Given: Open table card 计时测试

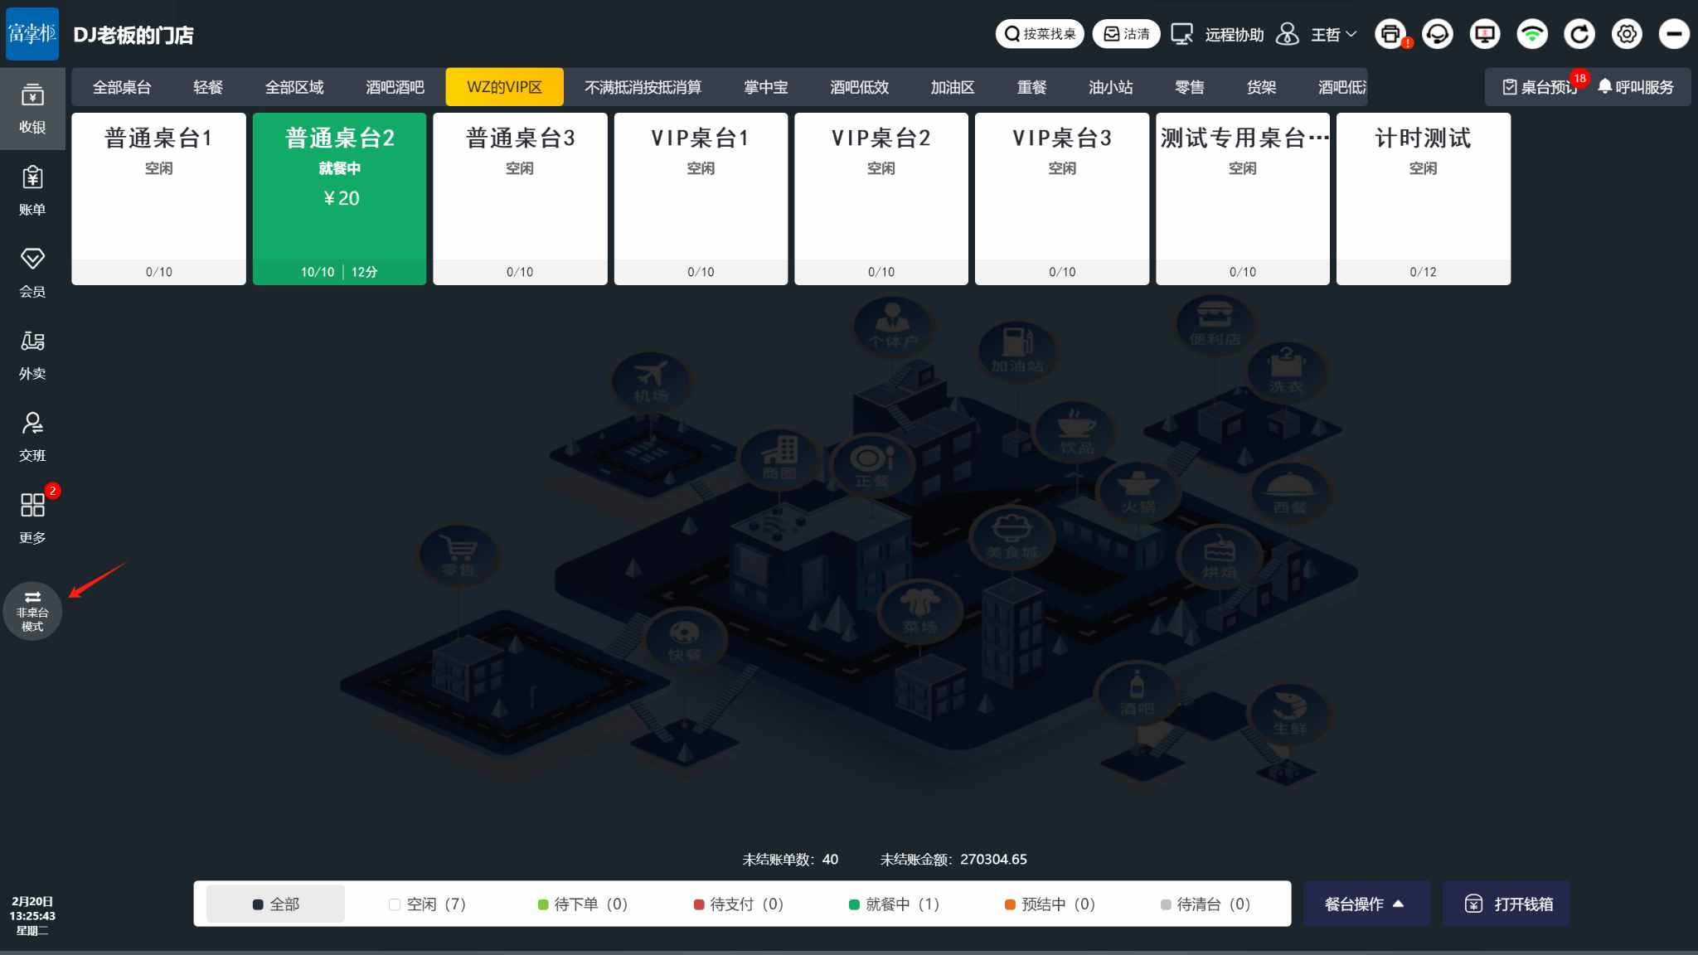Looking at the screenshot, I should pyautogui.click(x=1424, y=199).
